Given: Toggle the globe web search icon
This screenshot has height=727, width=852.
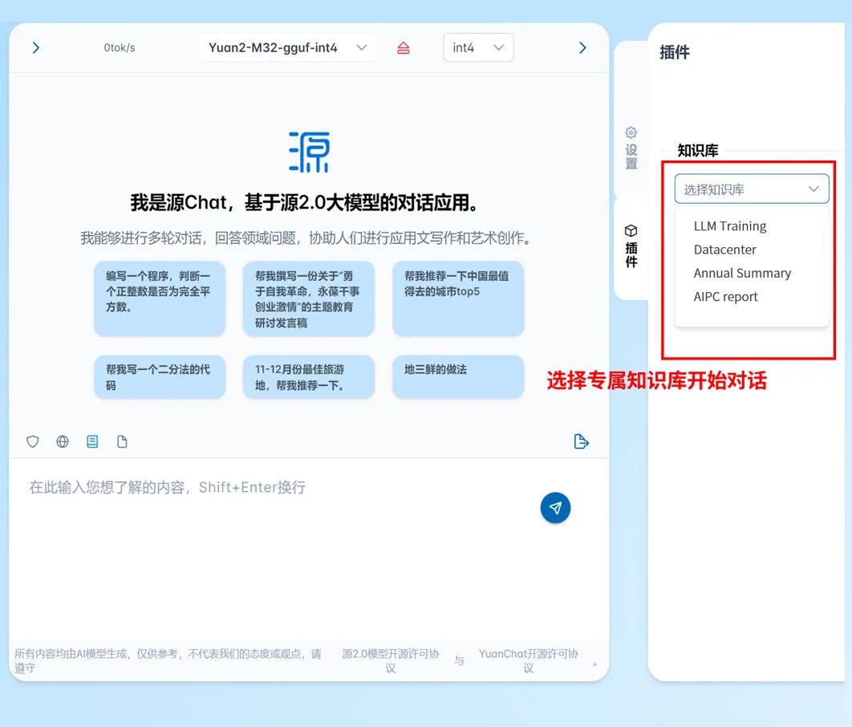Looking at the screenshot, I should pos(63,441).
